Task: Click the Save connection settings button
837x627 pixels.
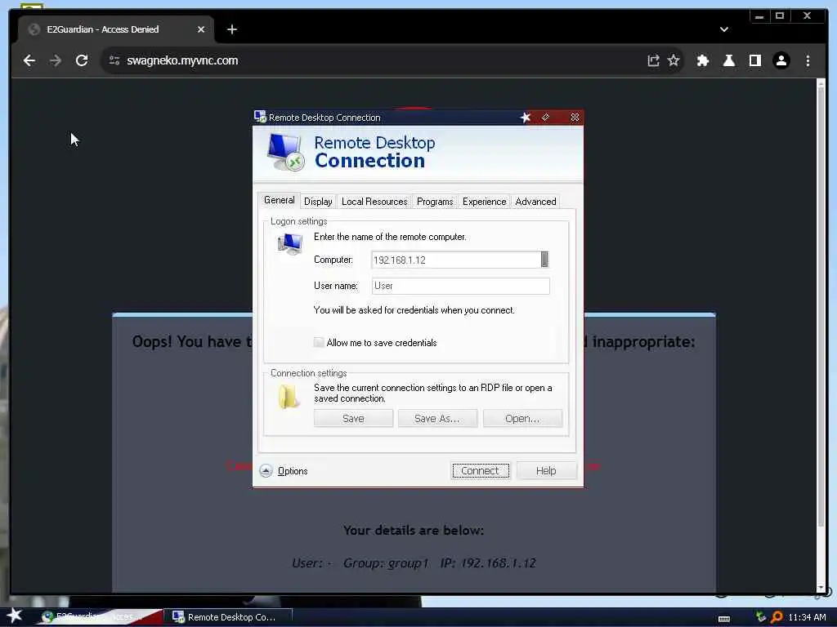Action: (x=353, y=419)
